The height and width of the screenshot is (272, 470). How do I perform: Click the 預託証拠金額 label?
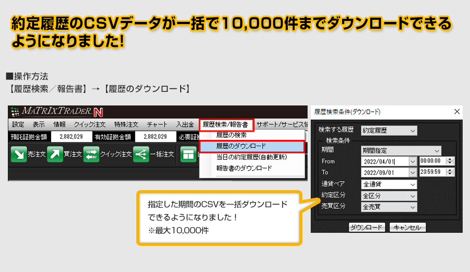pos(29,137)
